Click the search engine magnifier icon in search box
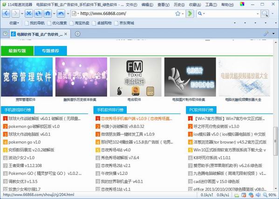The height and width of the screenshot is (199, 279). 200,13
